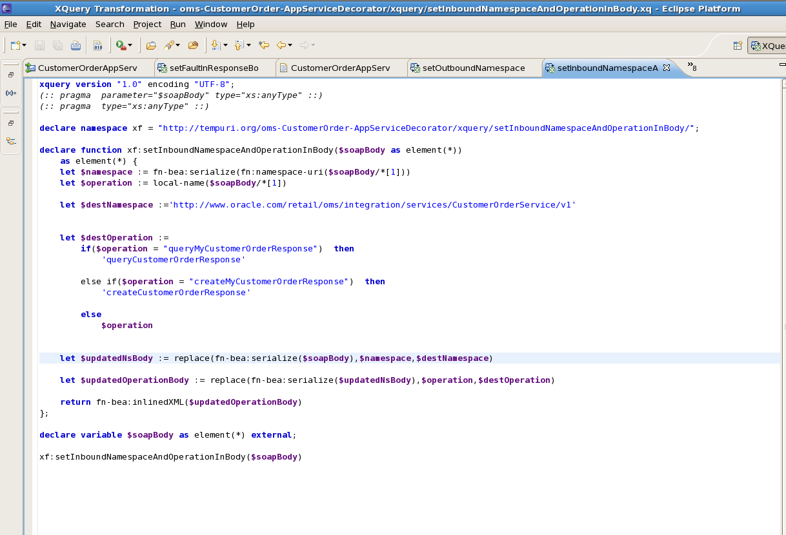Switch to the document-icon CustomerOrderAppServ tab

[341, 68]
